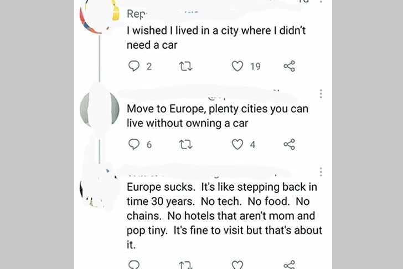
Task: Open the "Move to Europe, plenty cities" tweet text
Action: pos(217,116)
